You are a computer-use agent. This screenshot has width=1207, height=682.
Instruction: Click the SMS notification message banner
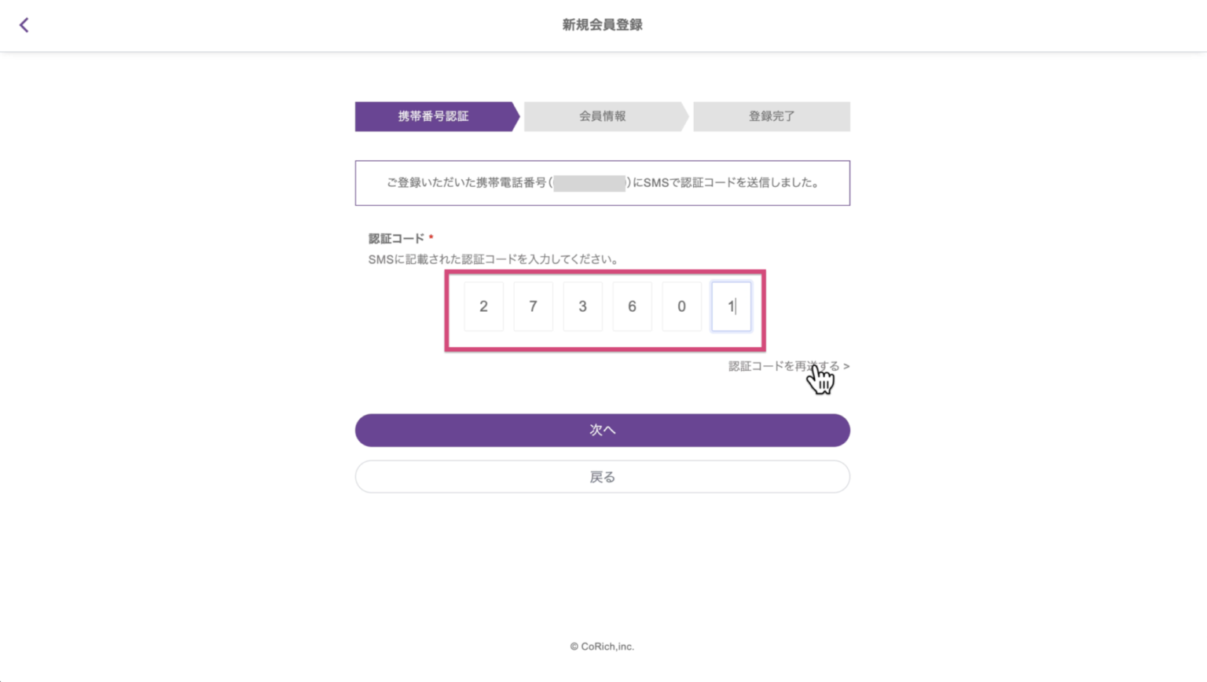click(x=603, y=182)
